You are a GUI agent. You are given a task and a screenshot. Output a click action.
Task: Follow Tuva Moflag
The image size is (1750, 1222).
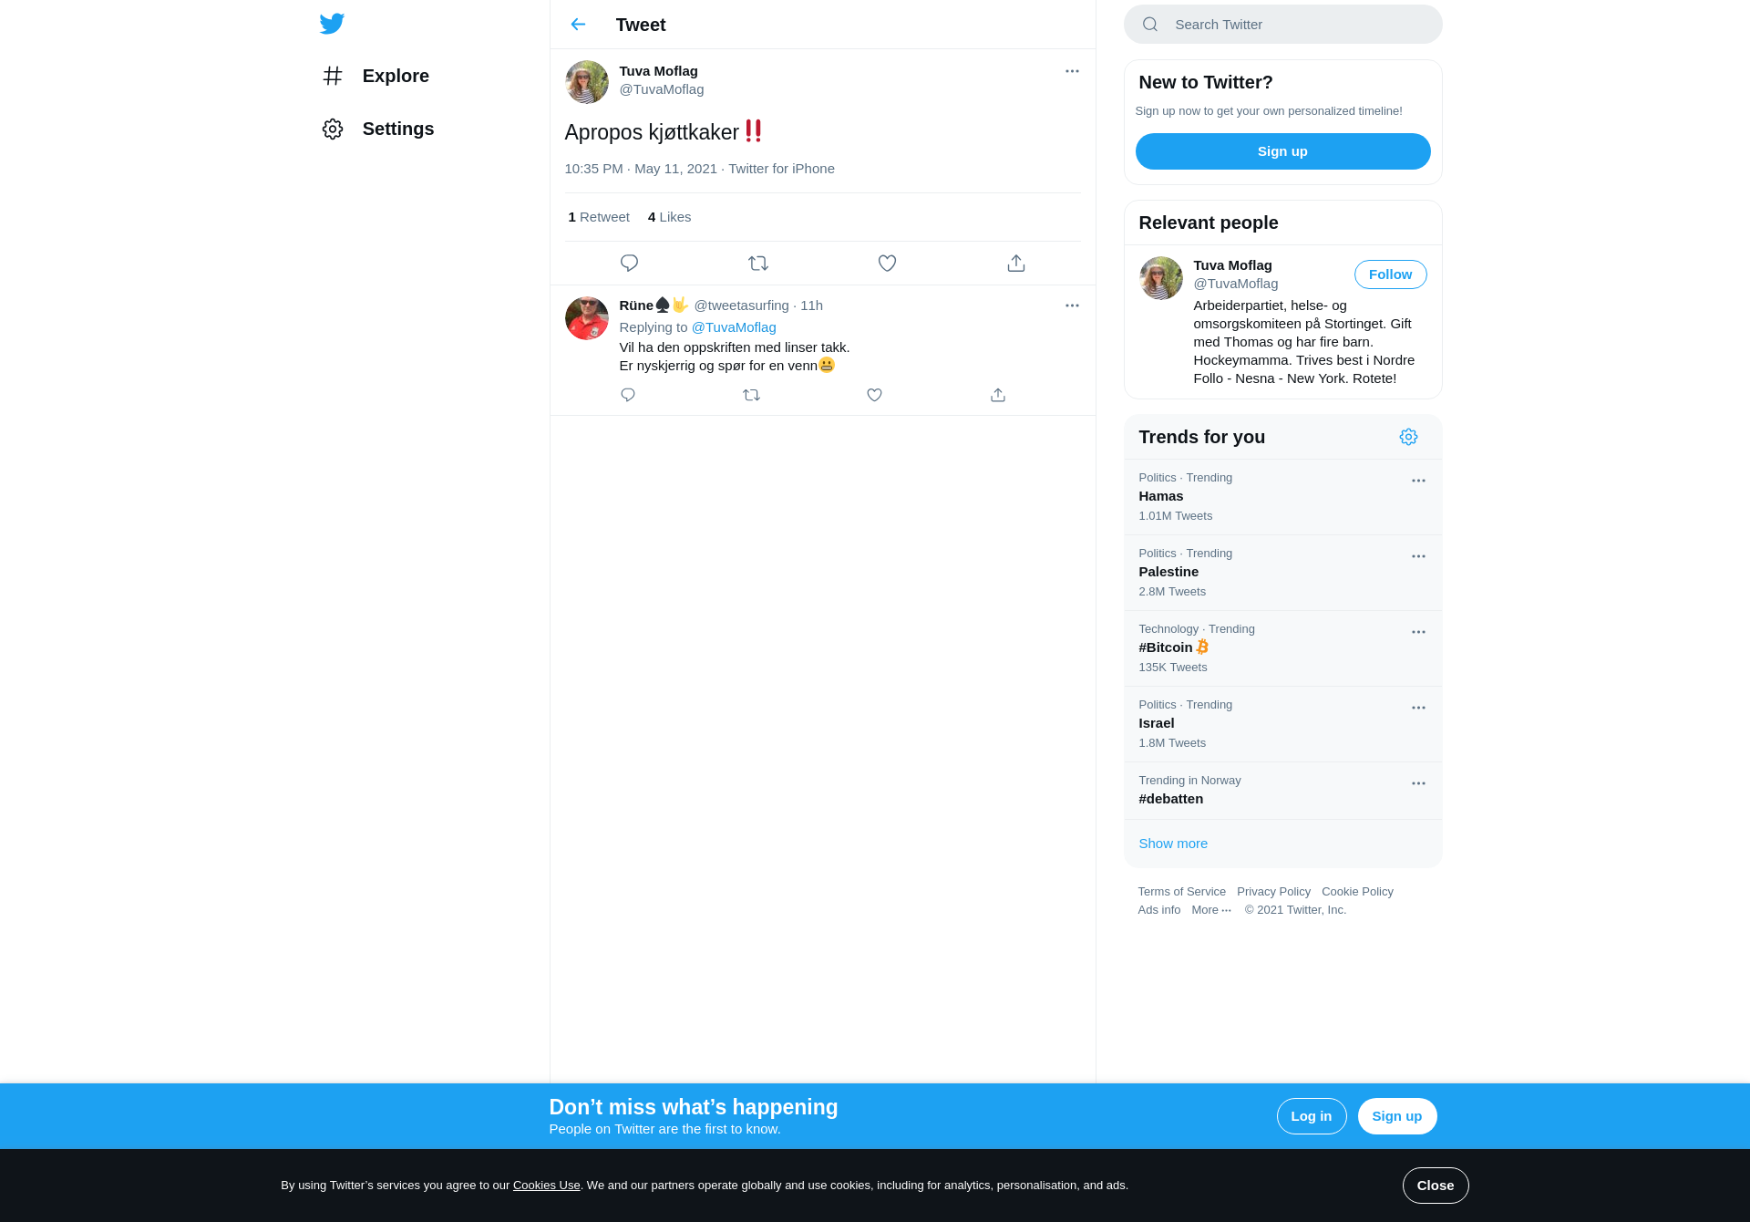(x=1390, y=274)
